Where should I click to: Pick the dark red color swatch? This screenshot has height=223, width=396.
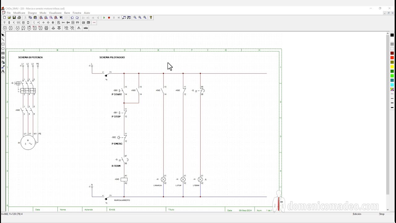[392, 53]
